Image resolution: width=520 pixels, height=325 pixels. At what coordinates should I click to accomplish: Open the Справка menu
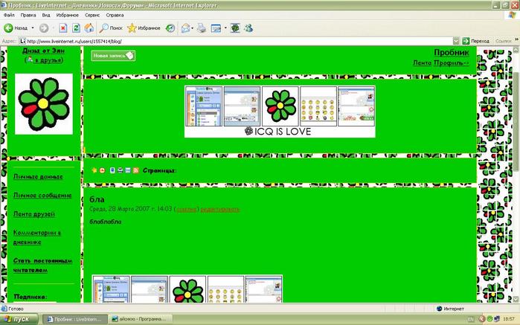point(115,16)
